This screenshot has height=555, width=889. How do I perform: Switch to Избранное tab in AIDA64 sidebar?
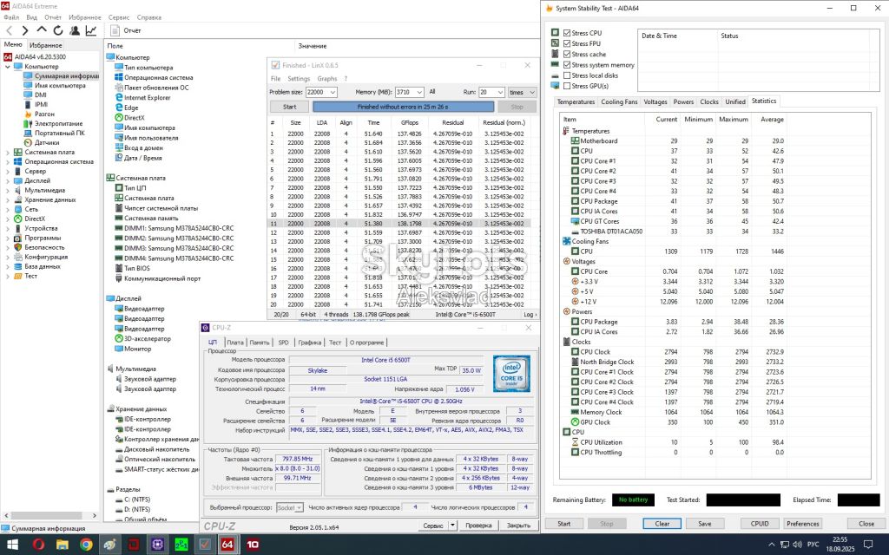point(45,45)
